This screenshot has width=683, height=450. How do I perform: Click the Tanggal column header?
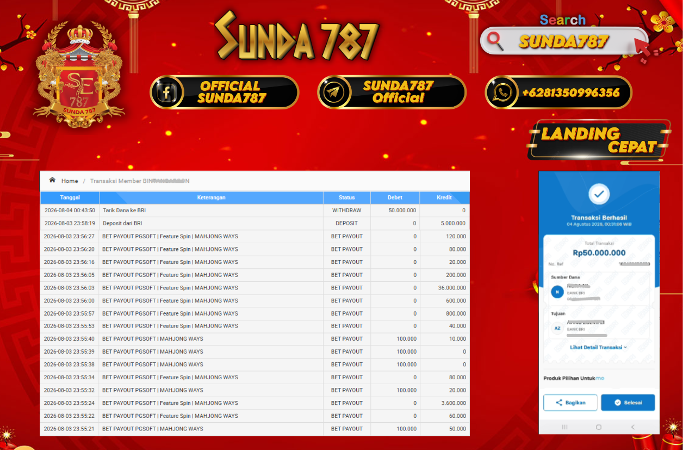coord(70,198)
